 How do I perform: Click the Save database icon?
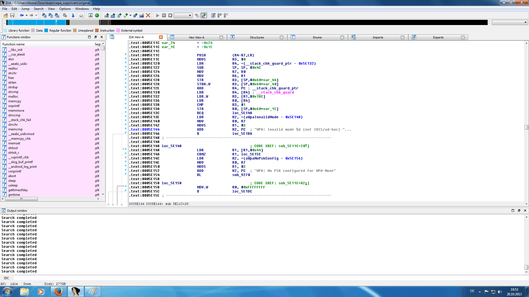point(12,15)
